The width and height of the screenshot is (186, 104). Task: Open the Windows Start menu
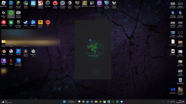tap(65, 102)
